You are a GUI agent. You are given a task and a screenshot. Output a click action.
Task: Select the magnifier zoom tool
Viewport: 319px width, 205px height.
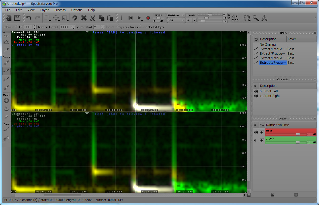tap(256, 18)
